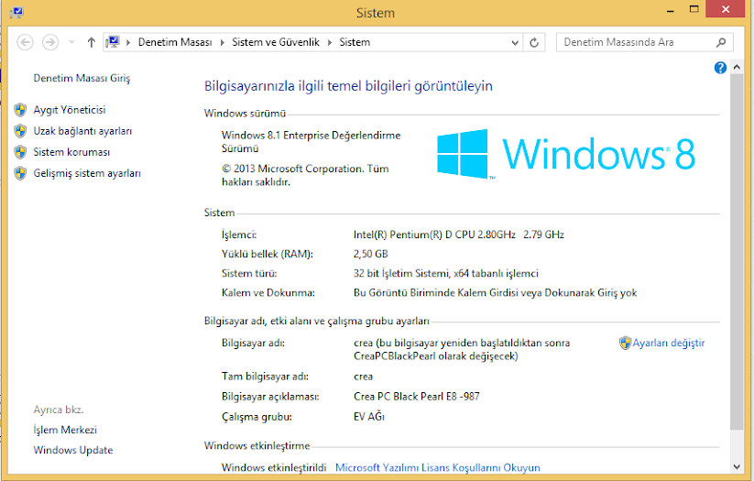This screenshot has width=754, height=481.
Task: Close the Sistem window
Action: coord(726,9)
